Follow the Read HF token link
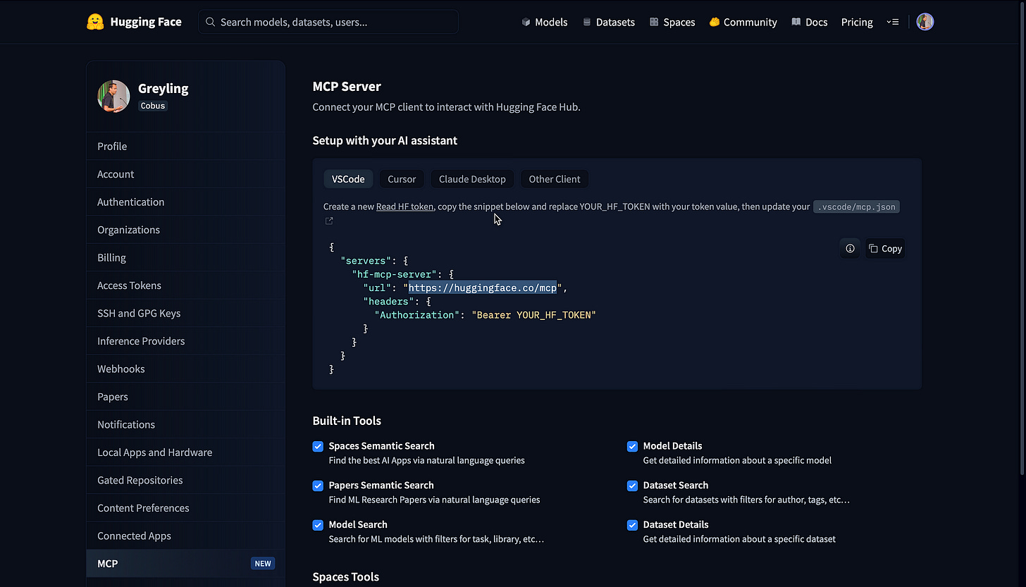This screenshot has height=587, width=1026. click(x=404, y=206)
